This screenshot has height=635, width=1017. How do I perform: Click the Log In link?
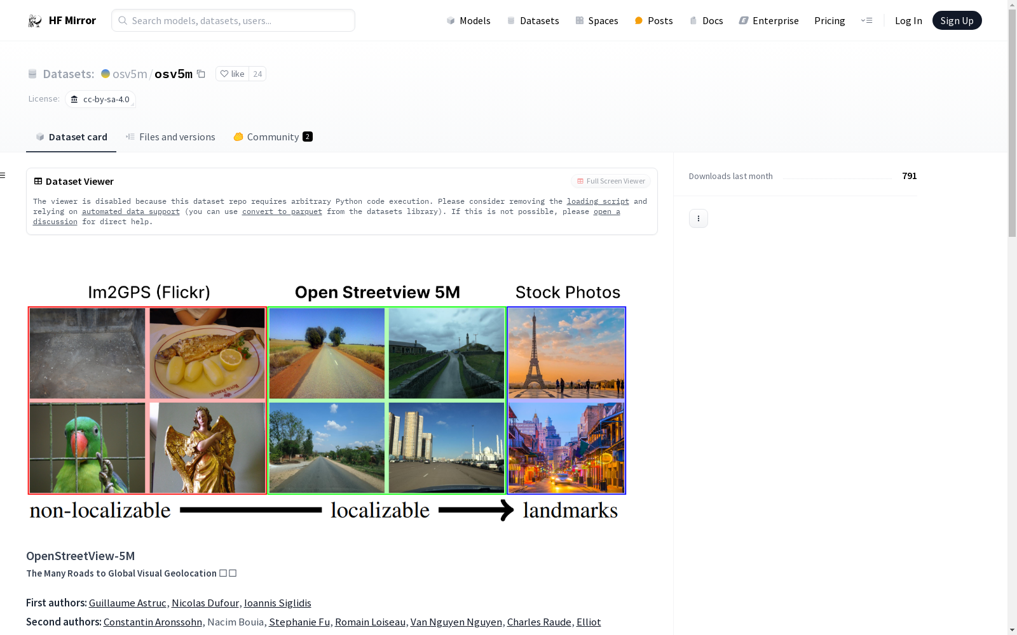tap(908, 20)
